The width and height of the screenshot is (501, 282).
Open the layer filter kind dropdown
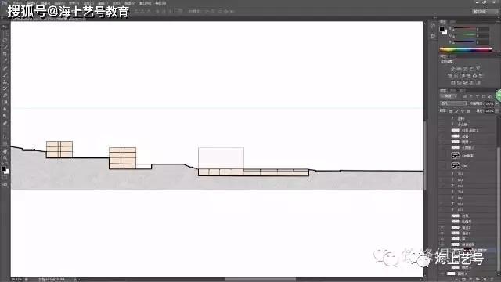click(x=449, y=96)
